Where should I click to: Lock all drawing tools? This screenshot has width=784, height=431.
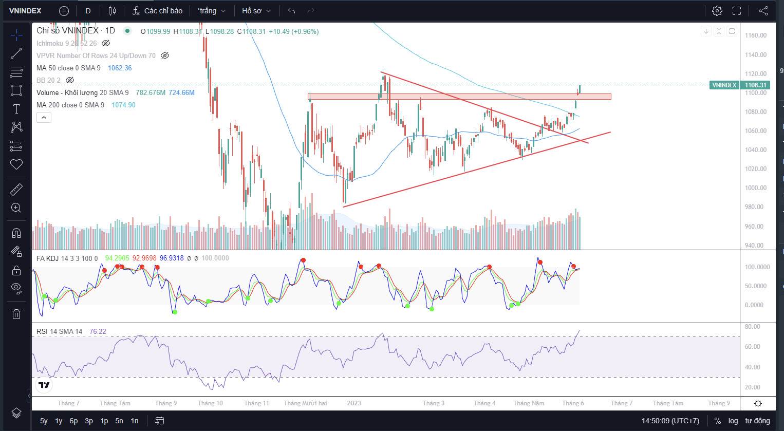pos(16,270)
